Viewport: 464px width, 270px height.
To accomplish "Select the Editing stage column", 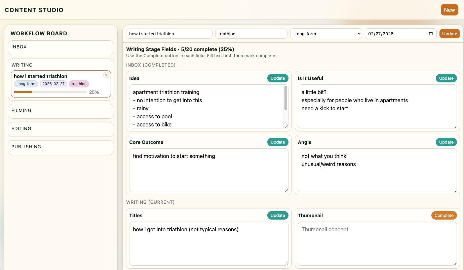I will coord(61,129).
